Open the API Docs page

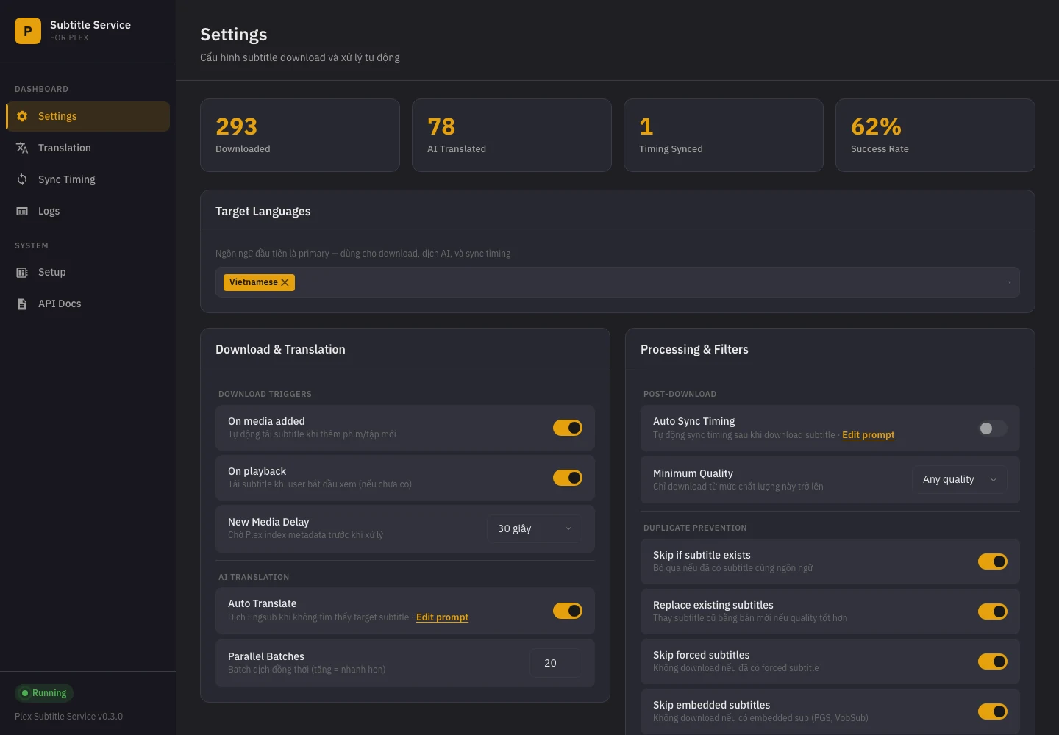[88, 304]
